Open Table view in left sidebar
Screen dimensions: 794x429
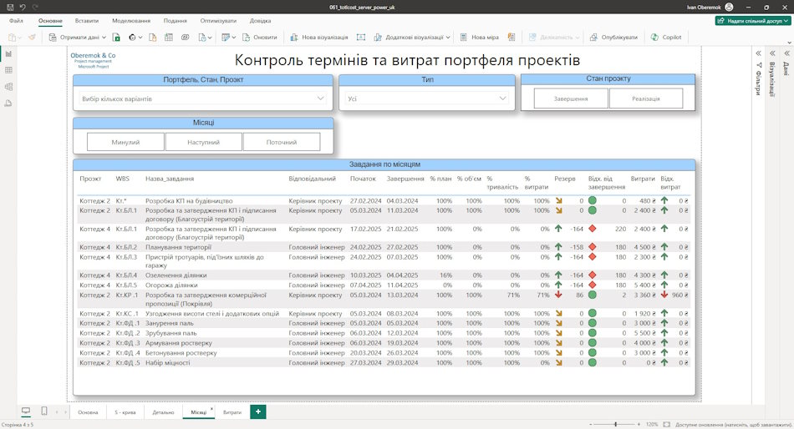(8, 70)
